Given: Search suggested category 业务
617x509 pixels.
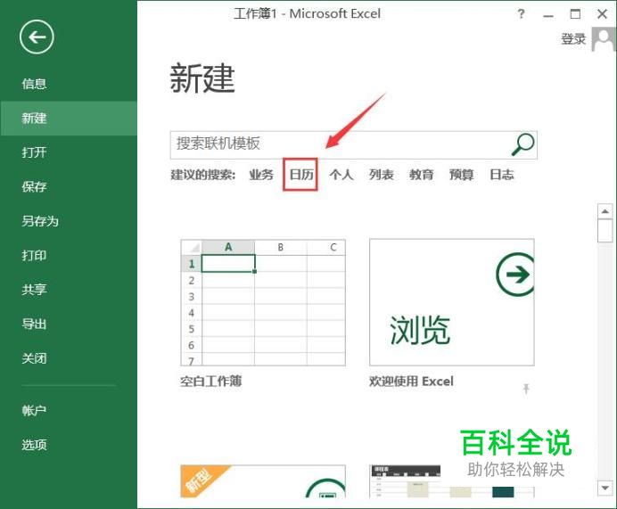Looking at the screenshot, I should click(261, 175).
